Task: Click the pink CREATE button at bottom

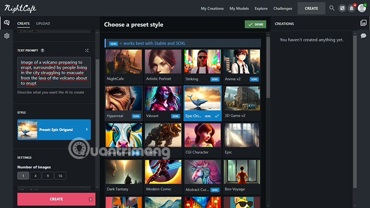Action: (56, 199)
